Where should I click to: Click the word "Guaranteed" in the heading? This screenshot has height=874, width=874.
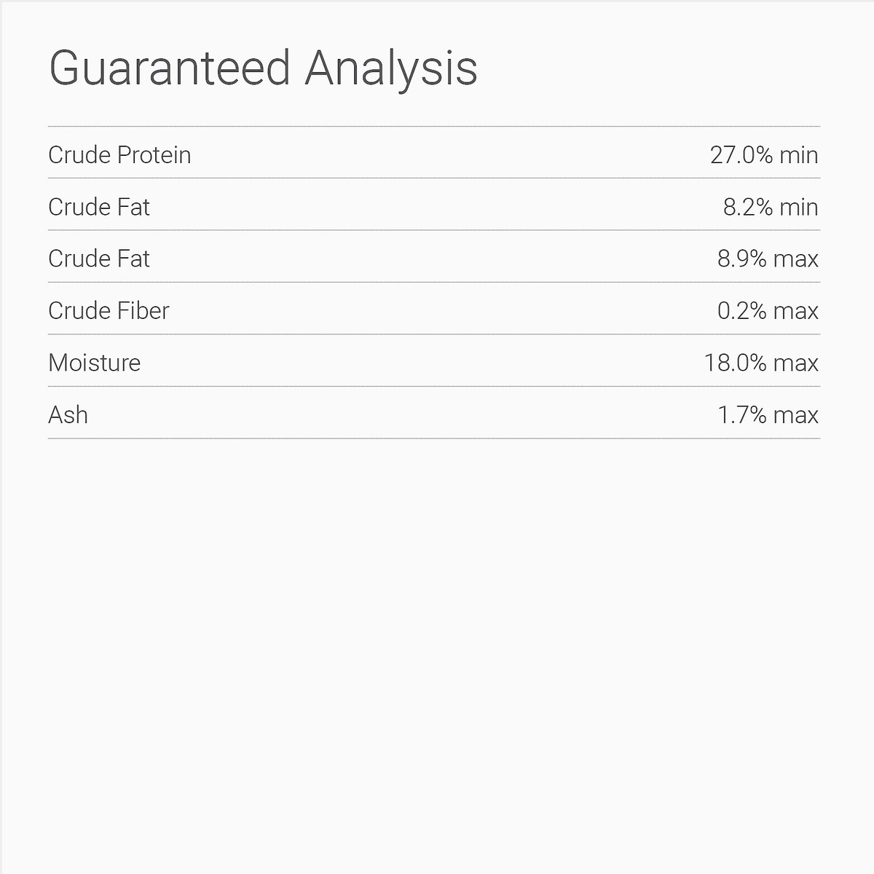pos(170,68)
